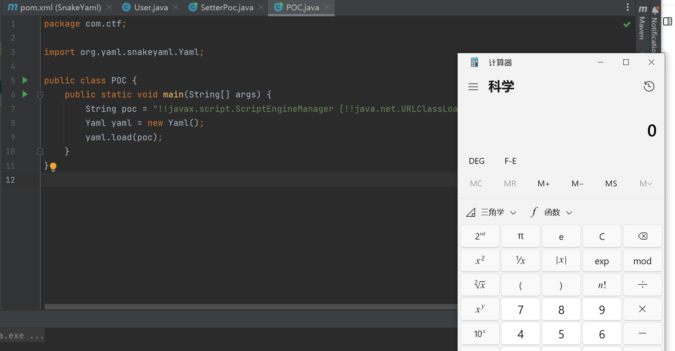Click the backspace delete key

[642, 236]
